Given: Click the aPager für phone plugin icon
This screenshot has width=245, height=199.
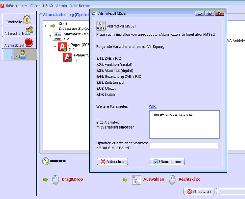Looking at the screenshot, I should point(67,57).
